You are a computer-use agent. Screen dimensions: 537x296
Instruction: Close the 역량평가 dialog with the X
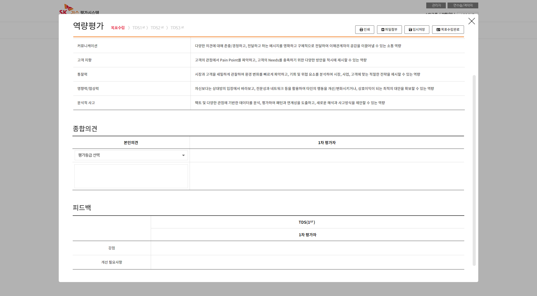(472, 21)
